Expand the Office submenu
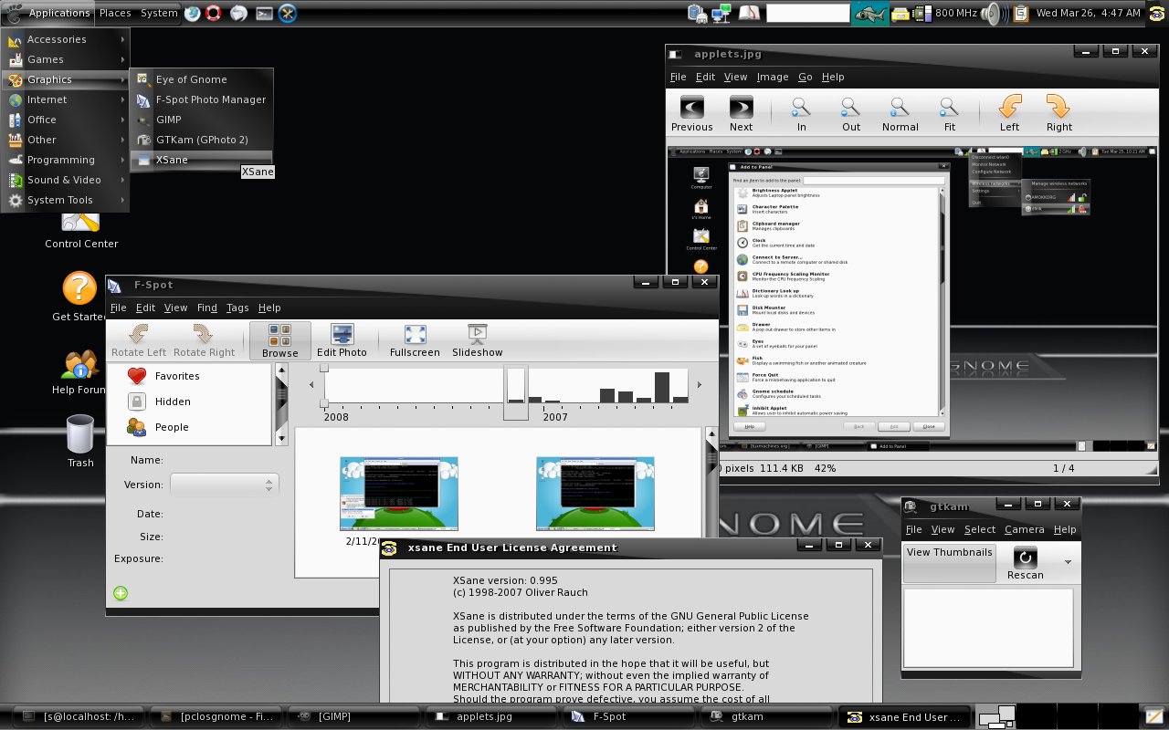Screen dimensions: 1169x730 [66, 120]
